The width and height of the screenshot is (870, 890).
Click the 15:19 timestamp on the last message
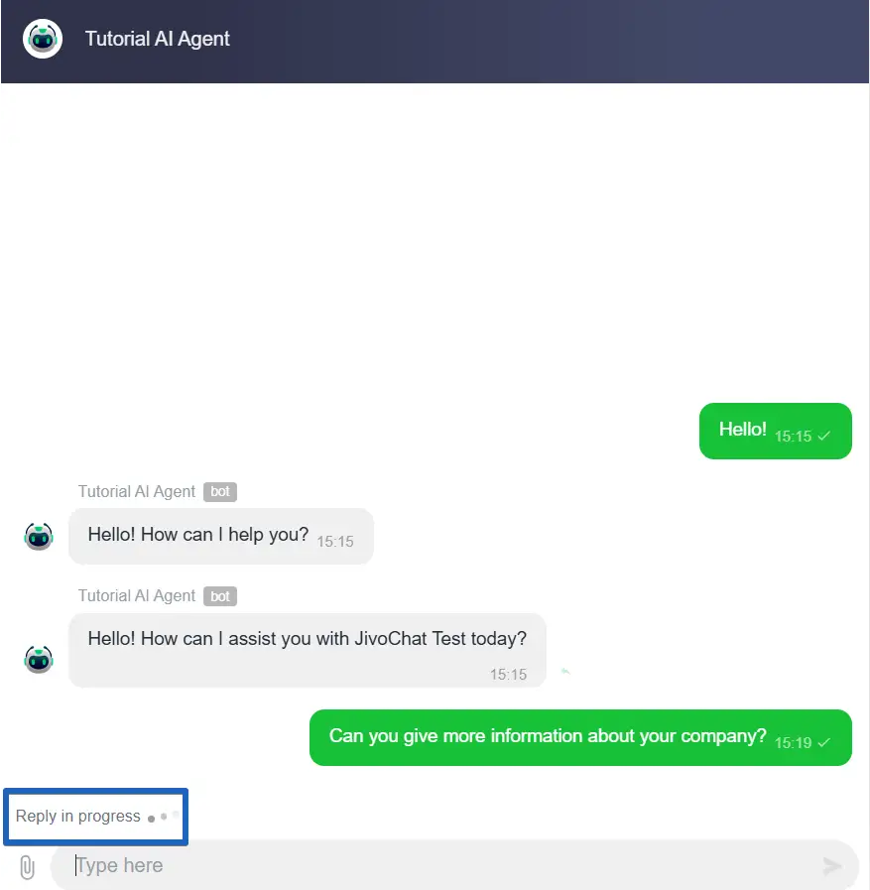click(793, 743)
